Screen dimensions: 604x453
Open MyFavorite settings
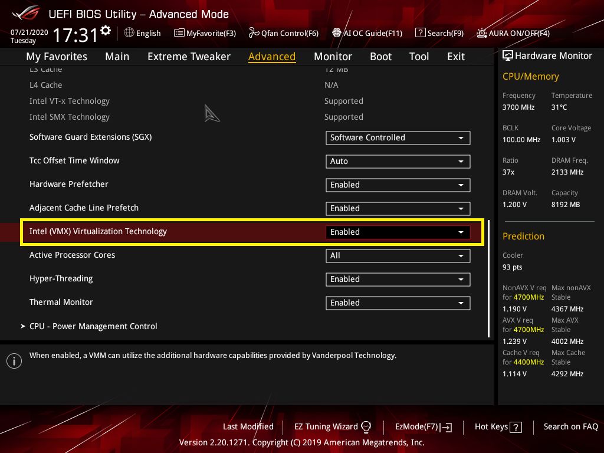click(205, 33)
